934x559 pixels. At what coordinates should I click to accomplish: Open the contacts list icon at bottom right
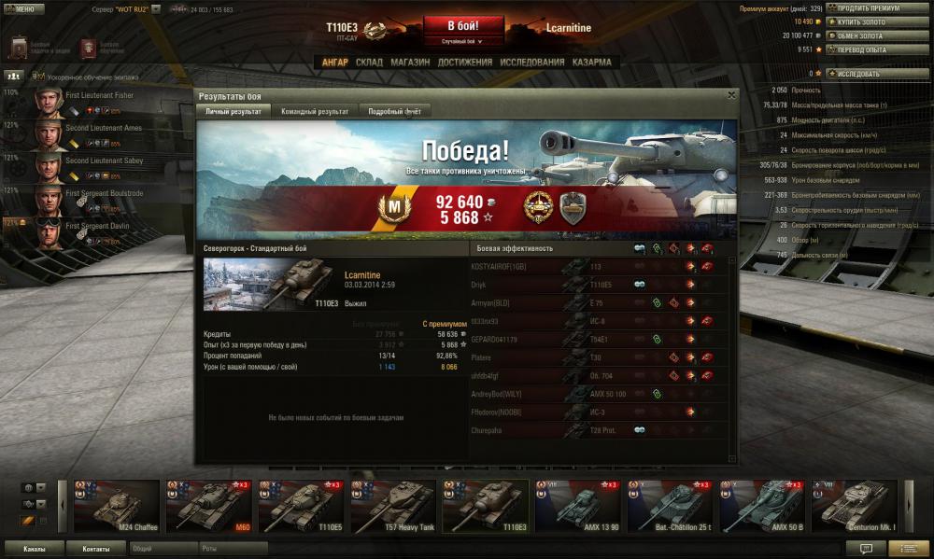coord(908,549)
